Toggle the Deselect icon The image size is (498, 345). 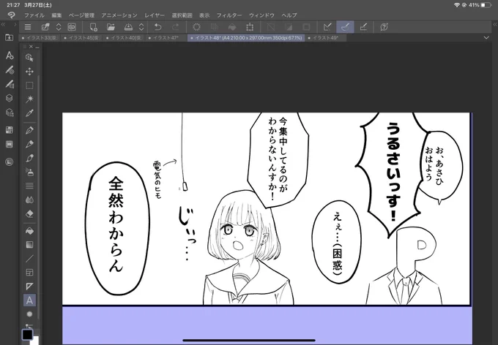click(270, 27)
